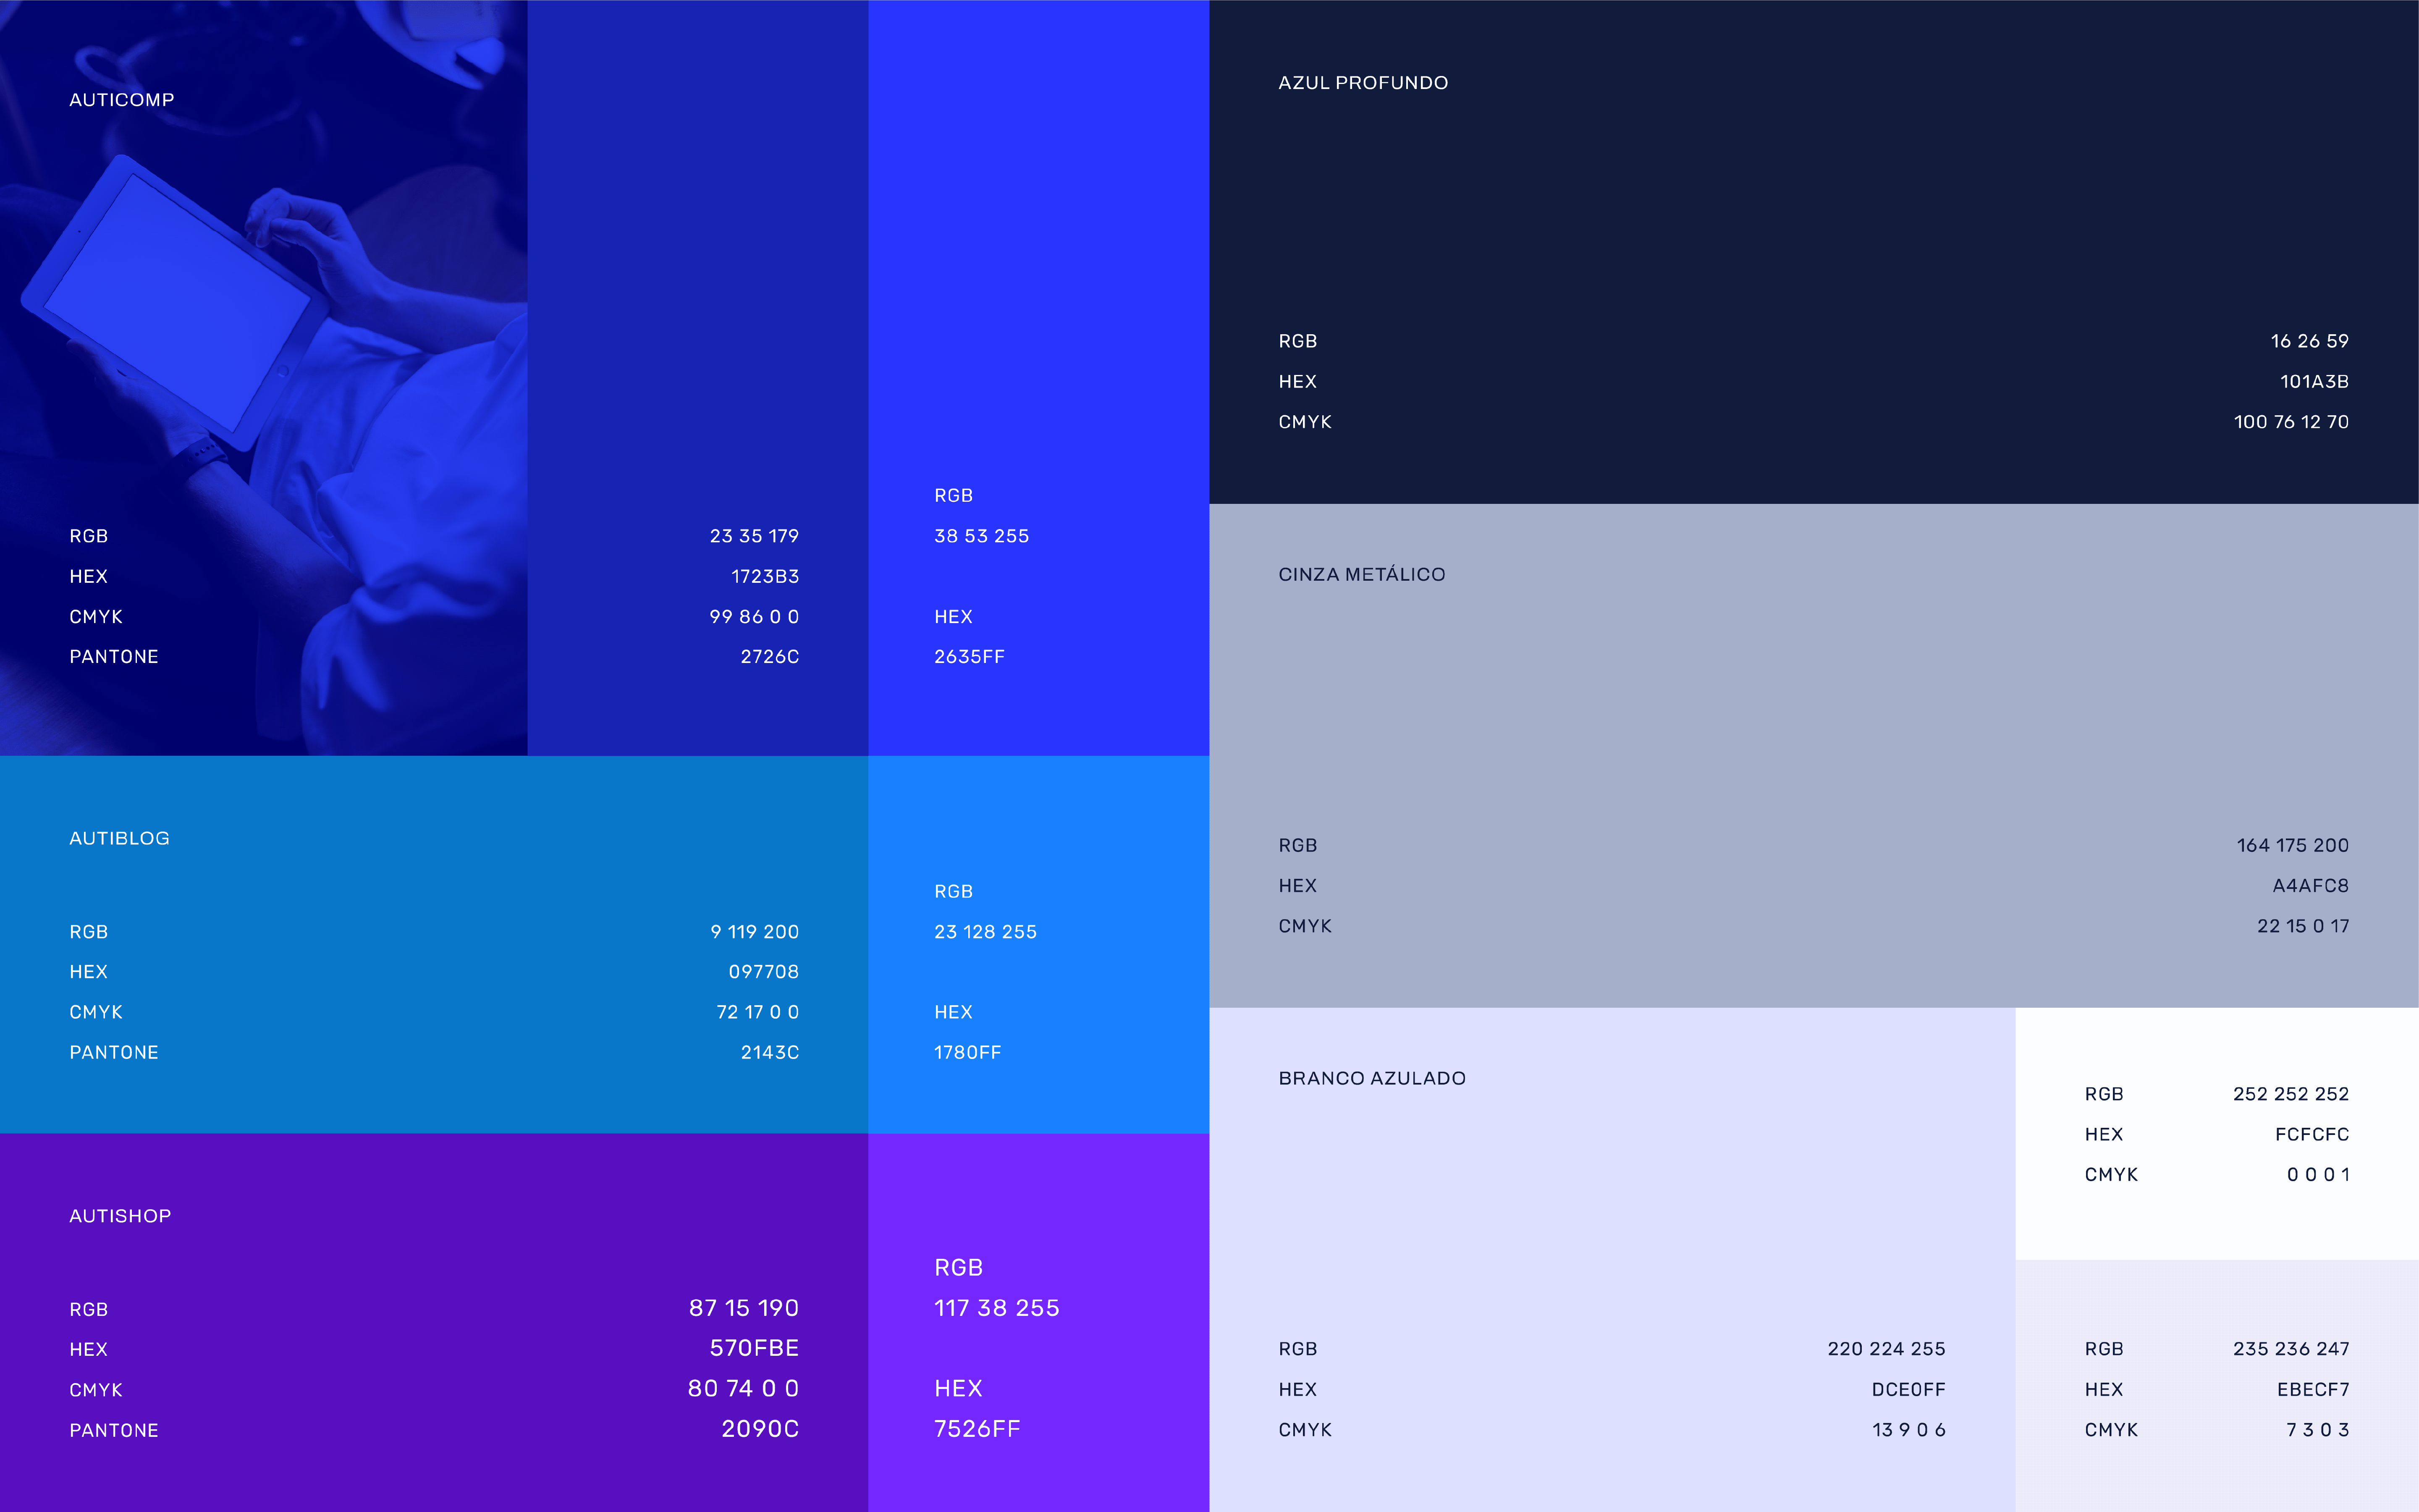Viewport: 2419px width, 1512px height.
Task: Select the tablet photo thumbnail
Action: pyautogui.click(x=264, y=378)
